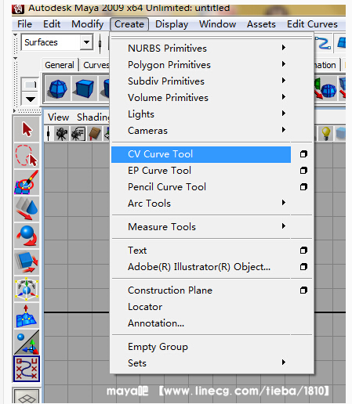Open the Edit menu
The height and width of the screenshot is (404, 352).
[52, 24]
